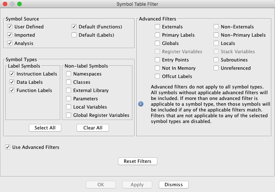Enable the Namespaces symbol type
Image resolution: width=275 pixels, height=192 pixels.
point(69,74)
